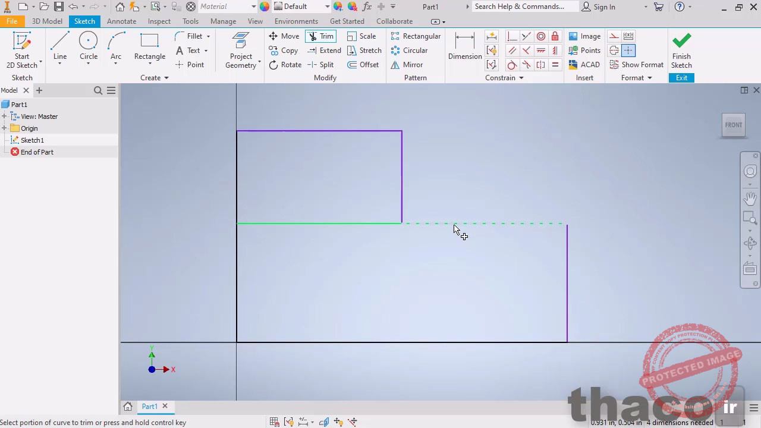Viewport: 761px width, 428px height.
Task: Click the Project Geometry icon
Action: click(x=241, y=46)
